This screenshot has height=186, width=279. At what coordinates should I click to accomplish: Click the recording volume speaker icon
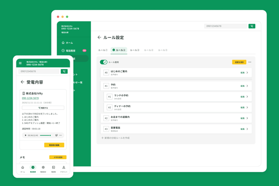tap(56, 135)
